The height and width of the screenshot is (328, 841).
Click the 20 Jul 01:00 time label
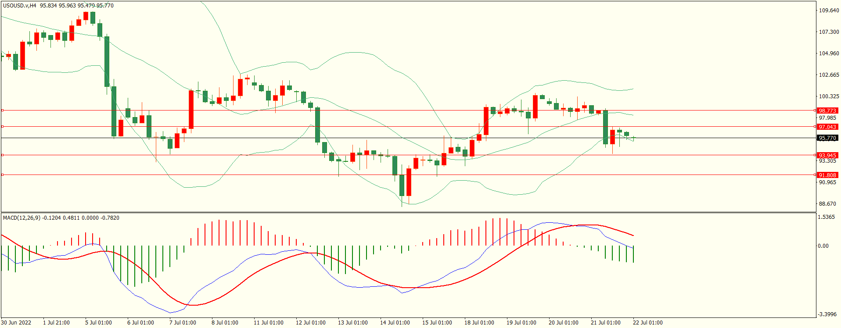coord(564,323)
